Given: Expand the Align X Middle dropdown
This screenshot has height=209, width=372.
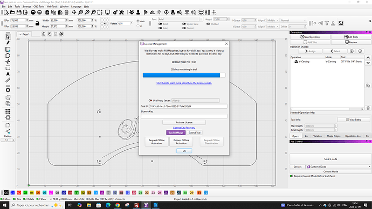Looking at the screenshot, I should click(x=273, y=20).
